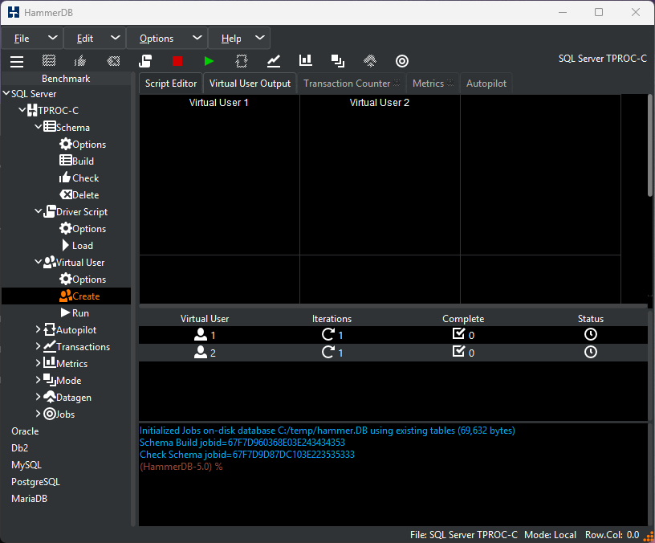
Task: Click the Virtual User 1 row person icon
Action: tap(201, 334)
